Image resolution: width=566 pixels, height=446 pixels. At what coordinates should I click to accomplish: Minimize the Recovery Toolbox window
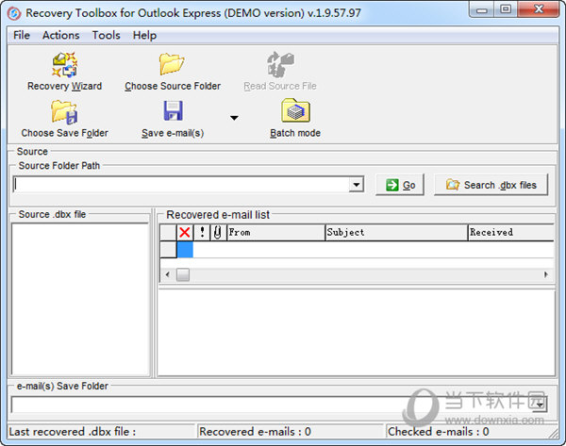481,9
